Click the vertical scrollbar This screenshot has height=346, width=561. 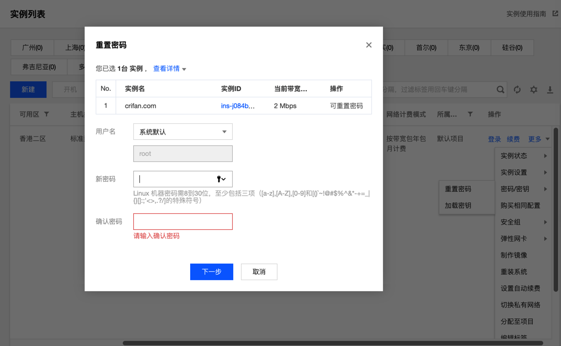click(x=555, y=209)
